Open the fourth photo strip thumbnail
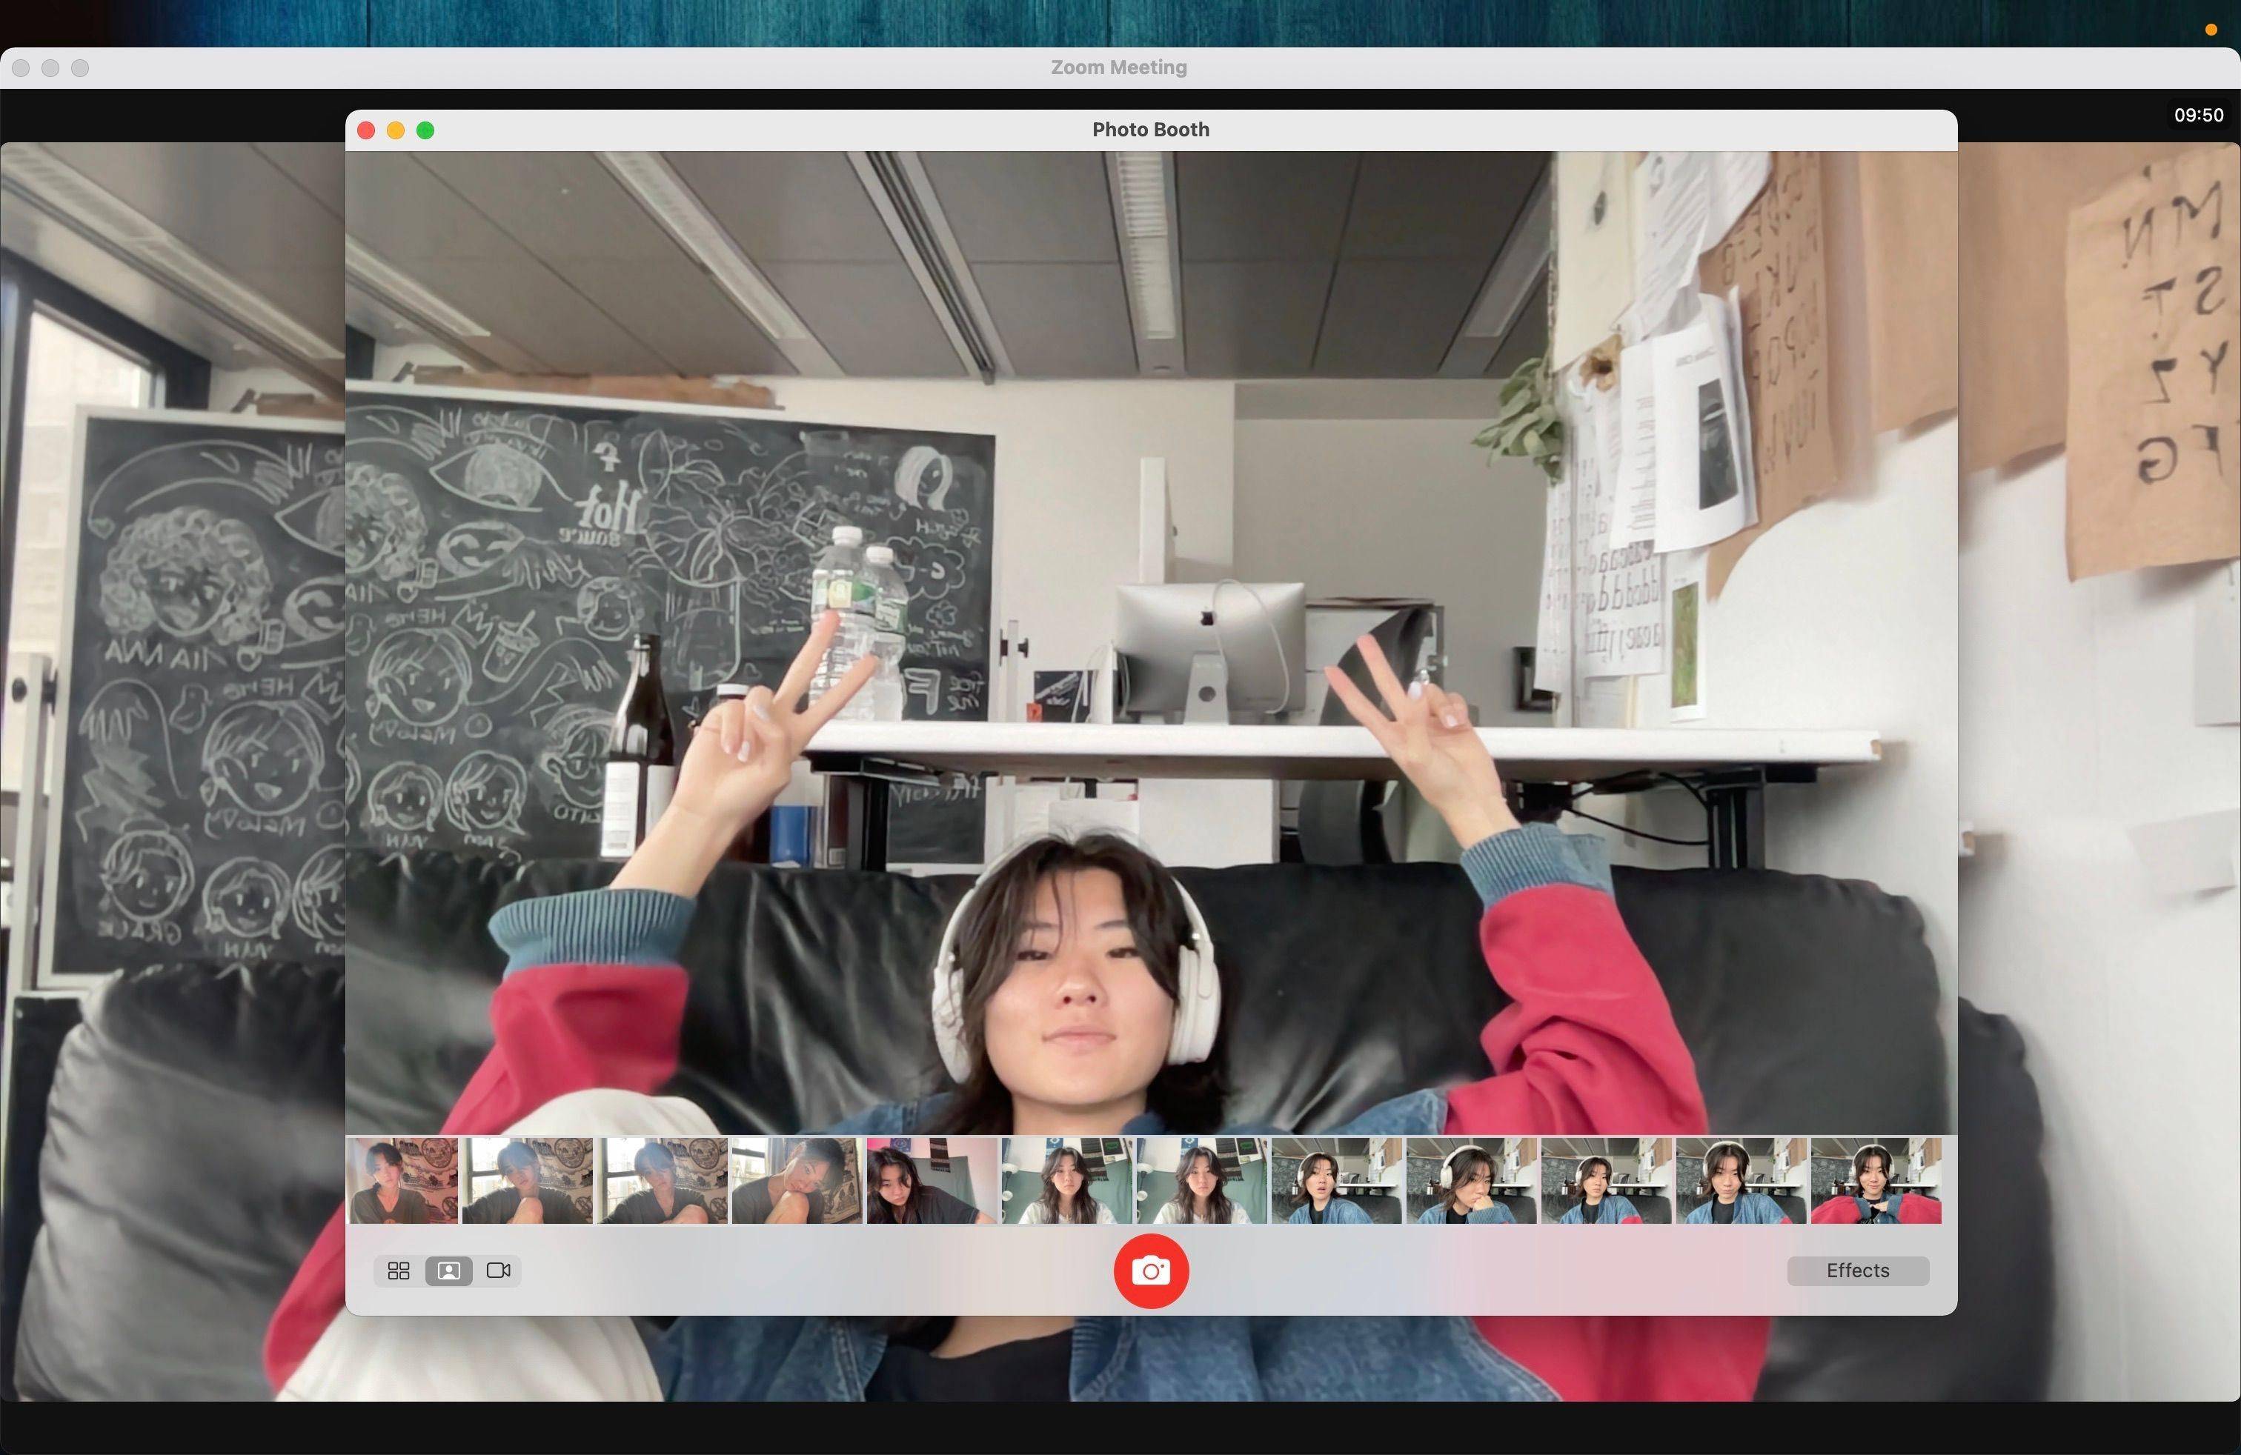The image size is (2241, 1455). (x=797, y=1180)
